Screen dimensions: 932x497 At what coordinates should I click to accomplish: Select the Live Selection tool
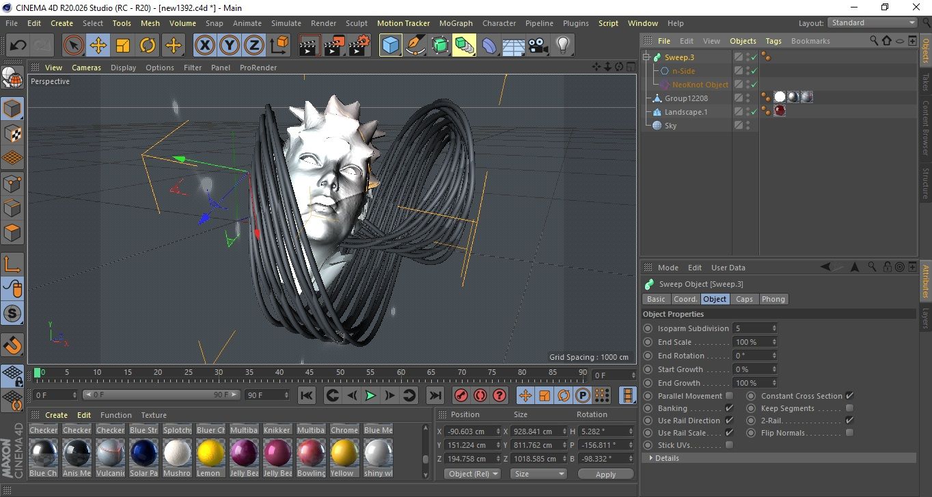point(74,46)
